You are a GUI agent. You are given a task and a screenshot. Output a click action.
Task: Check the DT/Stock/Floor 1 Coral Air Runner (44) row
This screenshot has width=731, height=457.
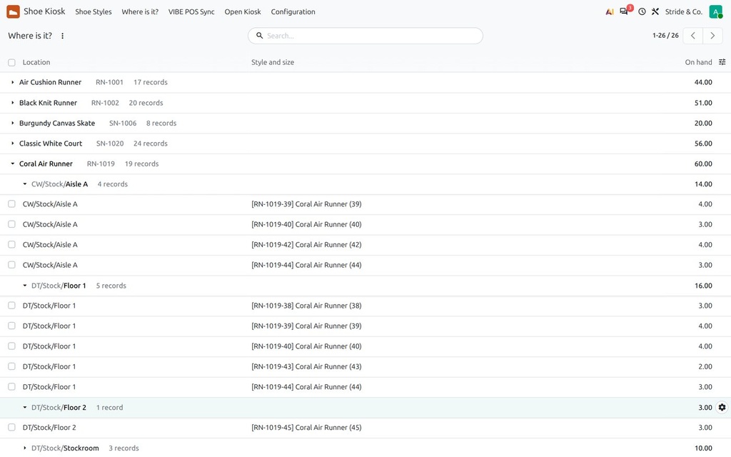[11, 386]
